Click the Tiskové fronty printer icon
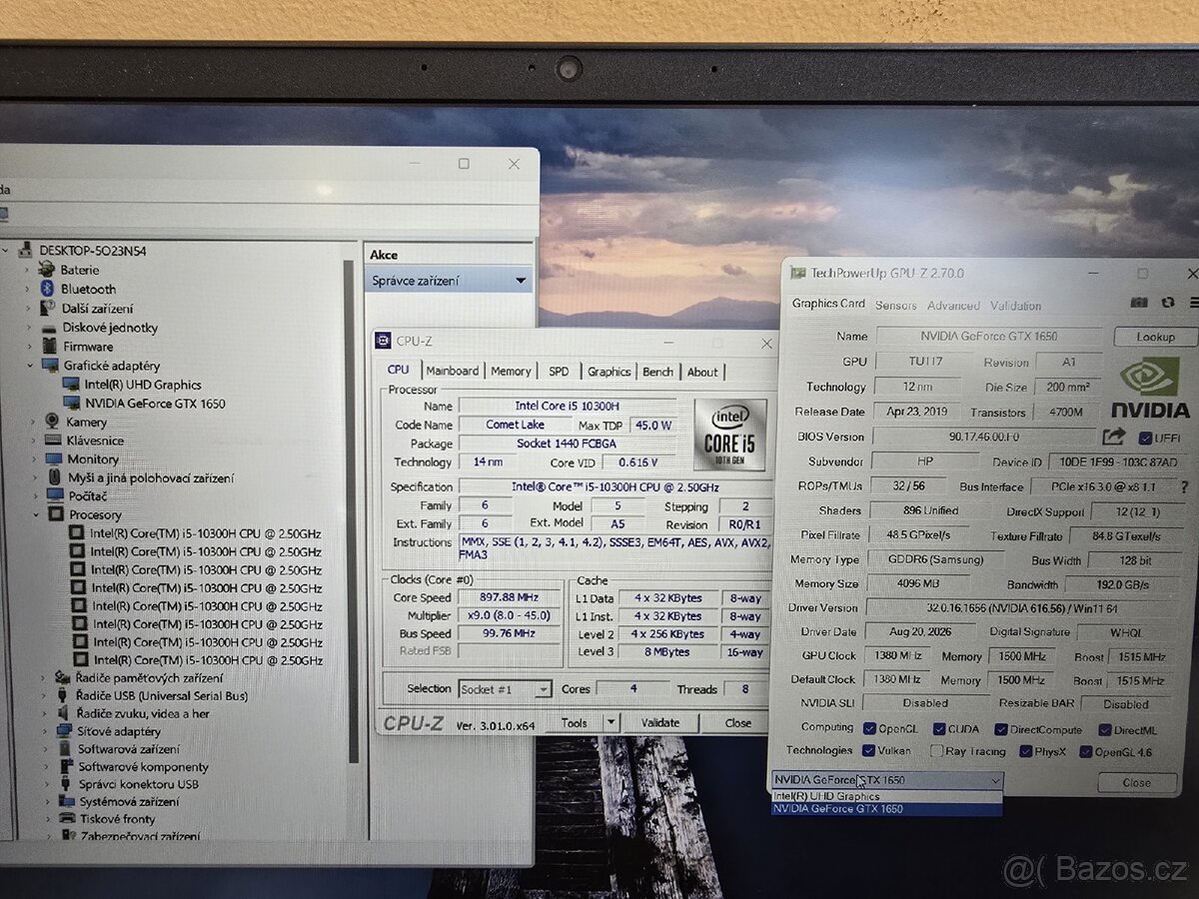 point(67,818)
